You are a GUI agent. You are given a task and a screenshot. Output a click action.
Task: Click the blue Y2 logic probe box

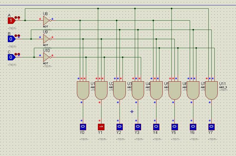tap(120, 127)
